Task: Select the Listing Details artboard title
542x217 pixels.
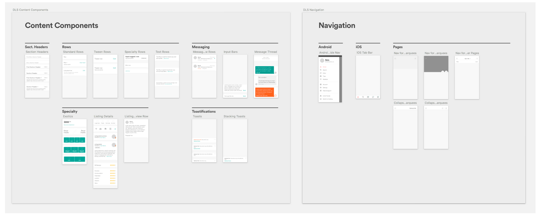Action: (x=103, y=116)
